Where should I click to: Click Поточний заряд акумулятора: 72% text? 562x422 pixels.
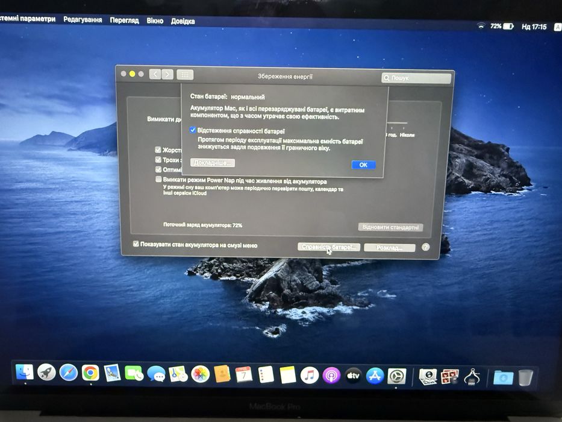(202, 225)
